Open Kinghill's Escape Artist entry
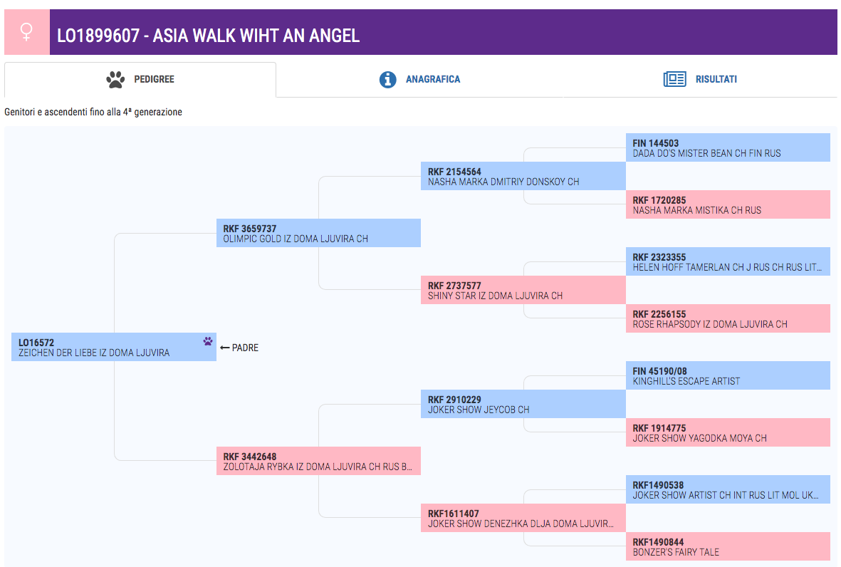 (x=728, y=375)
